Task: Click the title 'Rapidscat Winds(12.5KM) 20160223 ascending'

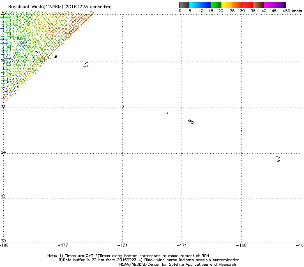Action: (x=60, y=7)
